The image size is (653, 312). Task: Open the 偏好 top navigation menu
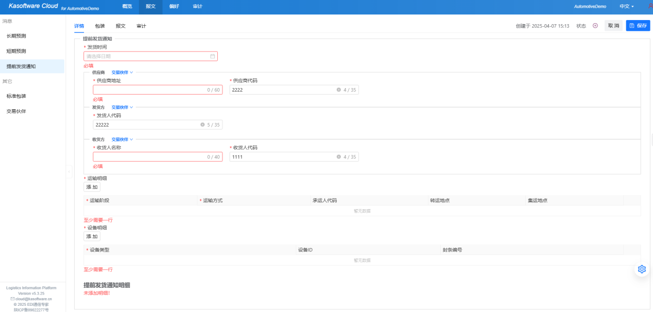tap(174, 7)
